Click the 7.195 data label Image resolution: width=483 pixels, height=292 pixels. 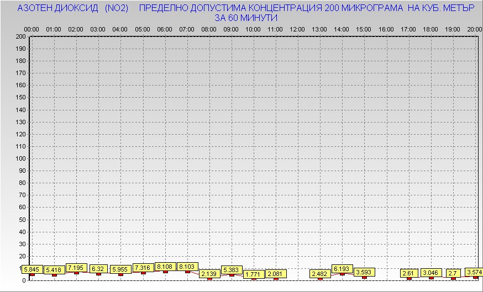click(76, 268)
